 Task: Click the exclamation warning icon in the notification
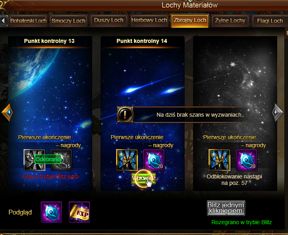125,115
